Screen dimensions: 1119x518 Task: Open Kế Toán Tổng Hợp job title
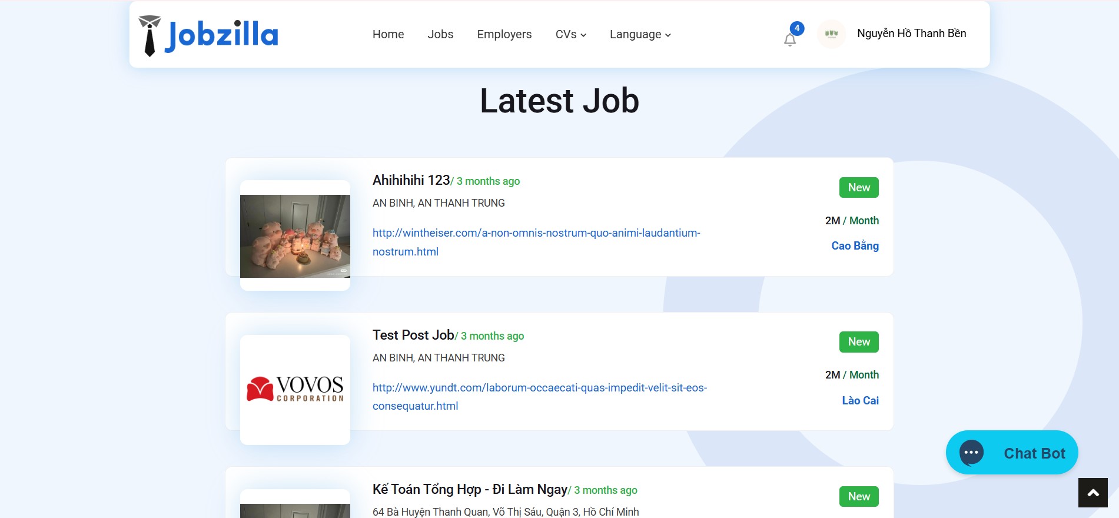[470, 490]
